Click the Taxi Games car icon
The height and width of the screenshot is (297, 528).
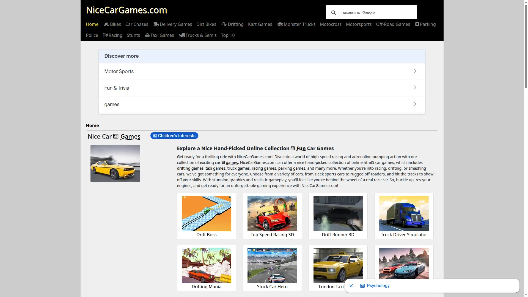click(147, 35)
